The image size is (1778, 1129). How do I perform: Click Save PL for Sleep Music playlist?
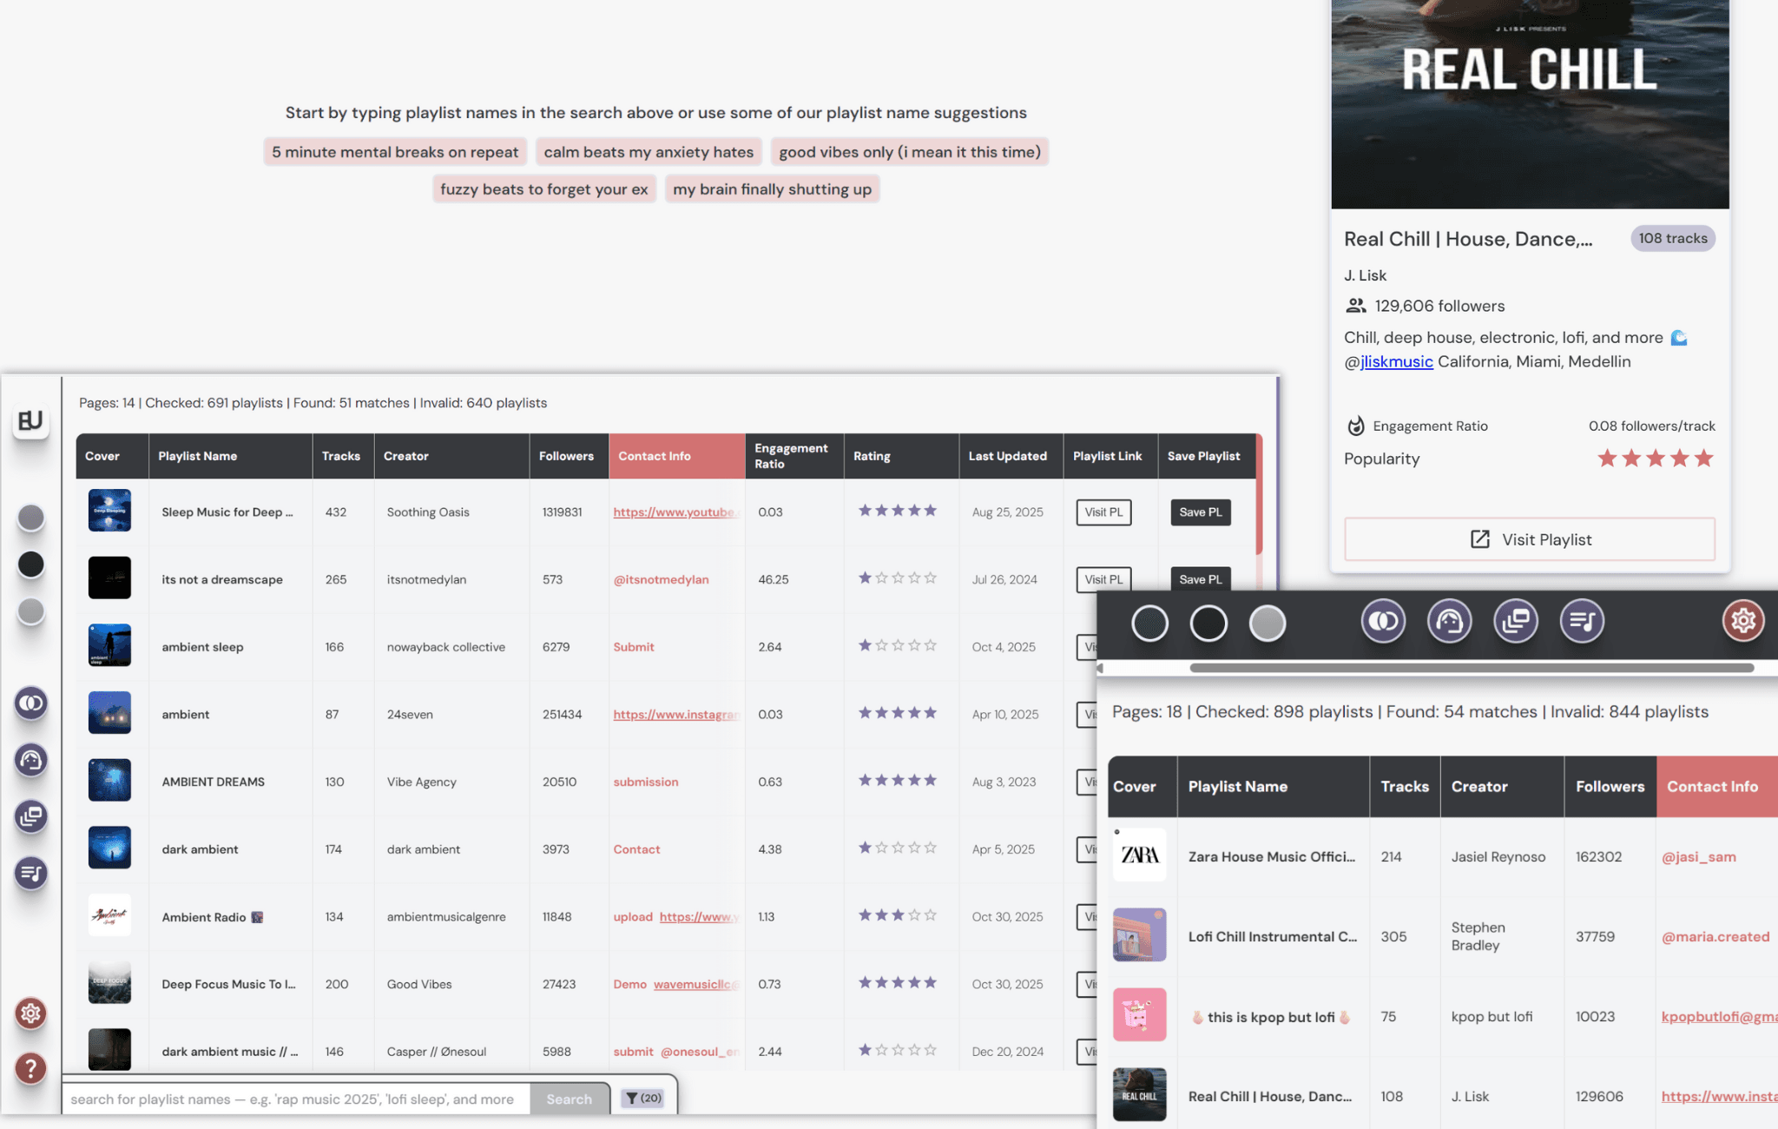click(x=1200, y=512)
